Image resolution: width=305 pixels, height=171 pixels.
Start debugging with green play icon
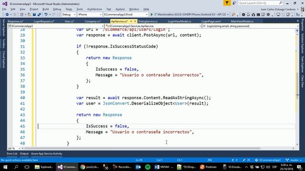tap(152, 15)
